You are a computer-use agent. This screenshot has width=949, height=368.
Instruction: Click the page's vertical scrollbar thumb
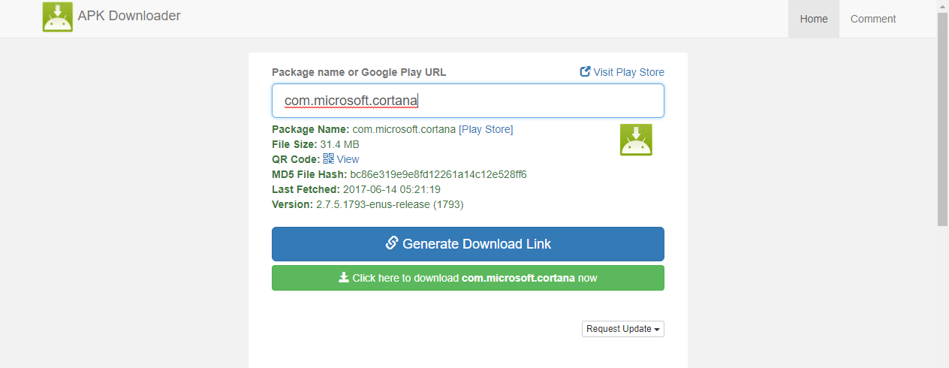click(942, 120)
